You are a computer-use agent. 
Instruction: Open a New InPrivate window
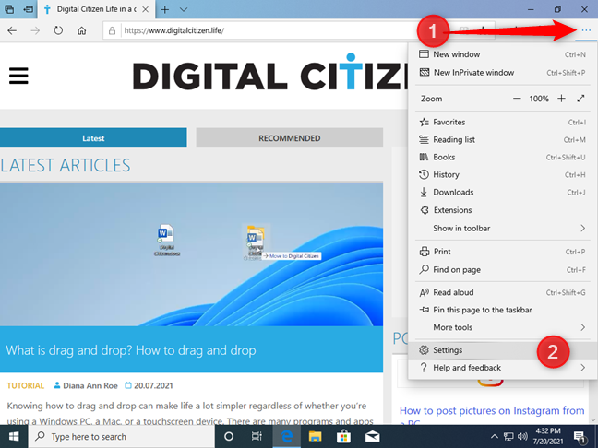point(502,73)
